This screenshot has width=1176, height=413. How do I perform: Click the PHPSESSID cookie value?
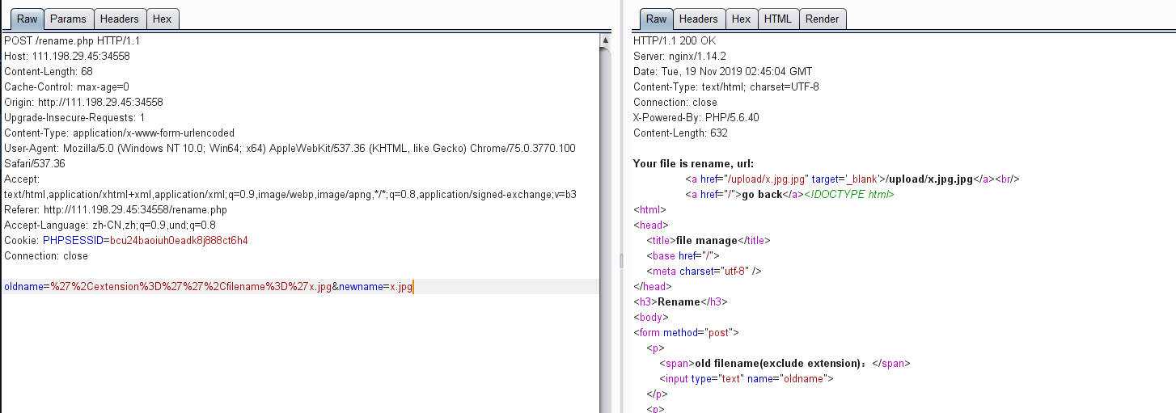point(179,240)
